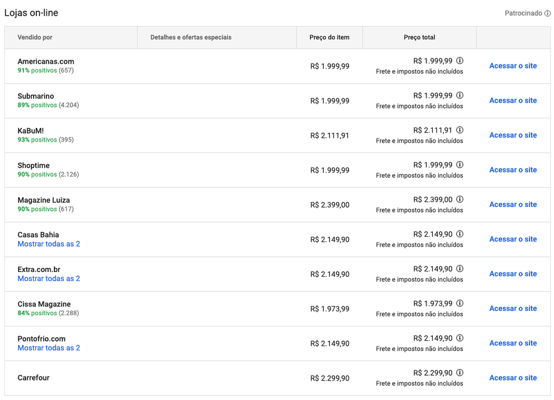Image resolution: width=554 pixels, height=400 pixels.
Task: Click item price R$ 1.973,99 for Cissa Magazine
Action: point(329,309)
